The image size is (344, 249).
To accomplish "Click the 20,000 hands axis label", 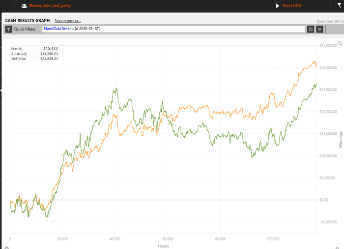I will click(x=62, y=239).
